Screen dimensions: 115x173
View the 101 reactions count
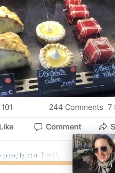point(7,107)
